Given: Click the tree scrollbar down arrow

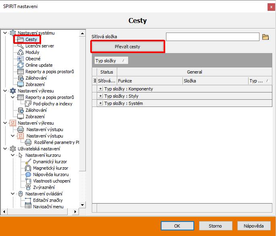Looking at the screenshot, I should 82,205.
